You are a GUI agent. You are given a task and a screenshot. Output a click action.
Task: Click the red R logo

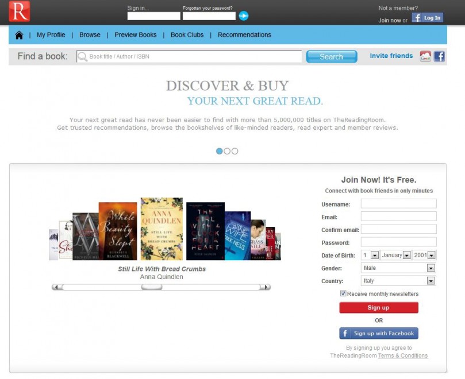point(20,11)
